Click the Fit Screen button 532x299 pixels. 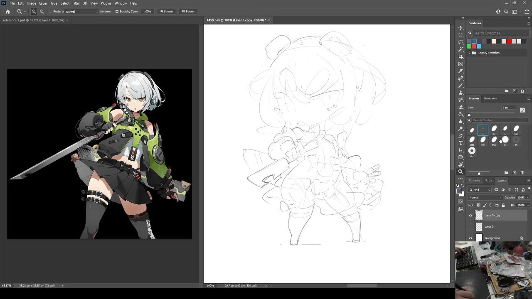pyautogui.click(x=166, y=12)
